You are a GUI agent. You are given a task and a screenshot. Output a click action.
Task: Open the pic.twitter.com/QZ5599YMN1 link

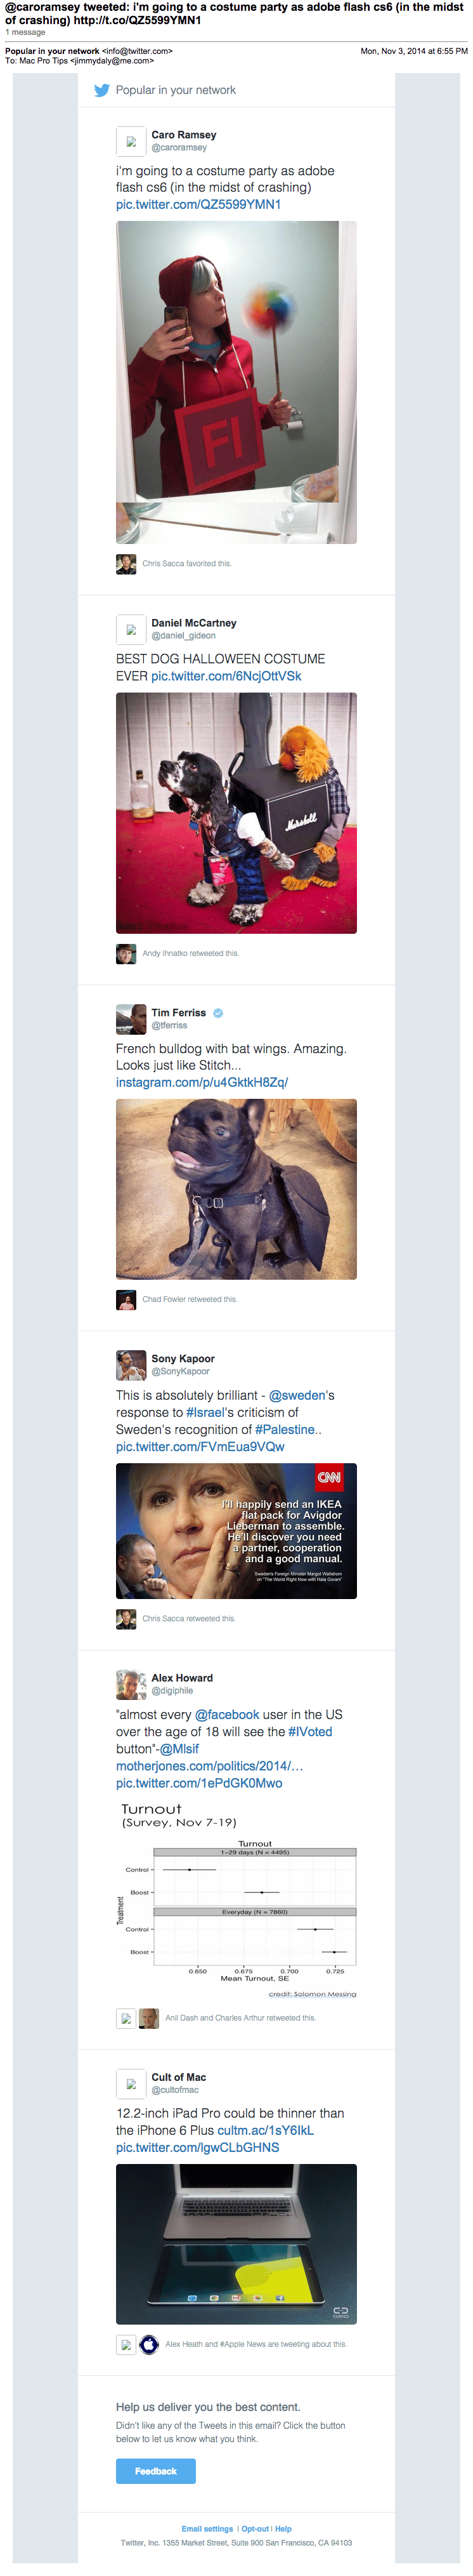[198, 204]
